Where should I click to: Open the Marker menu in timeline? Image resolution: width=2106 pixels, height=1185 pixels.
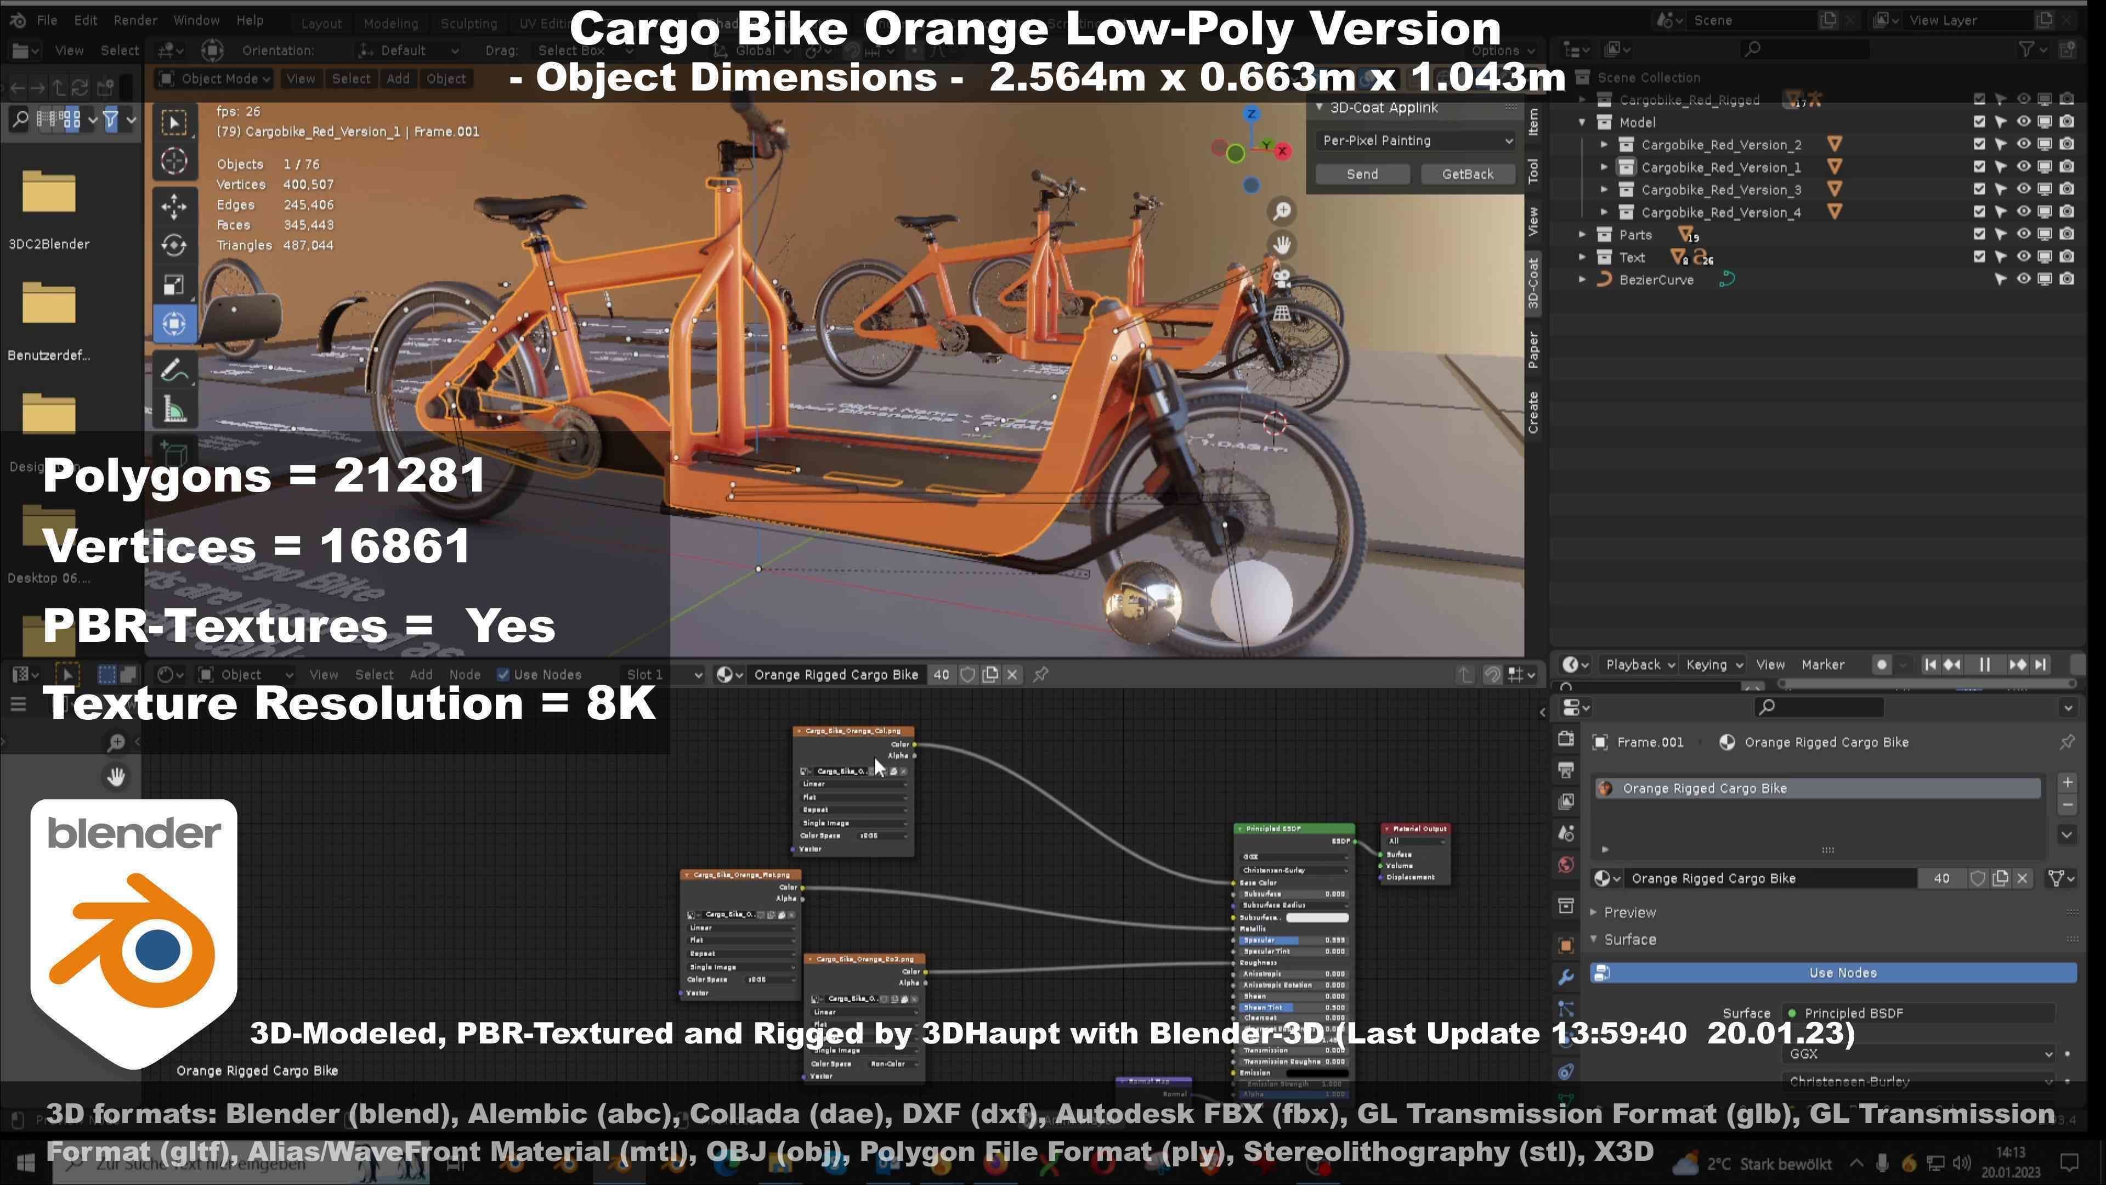[x=1822, y=665]
